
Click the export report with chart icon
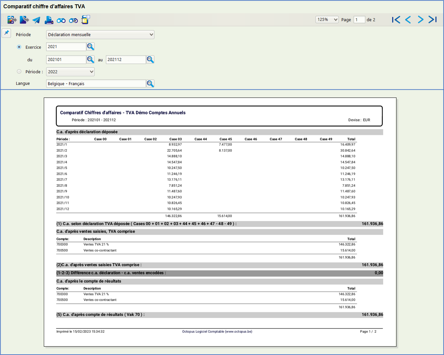[x=12, y=20]
